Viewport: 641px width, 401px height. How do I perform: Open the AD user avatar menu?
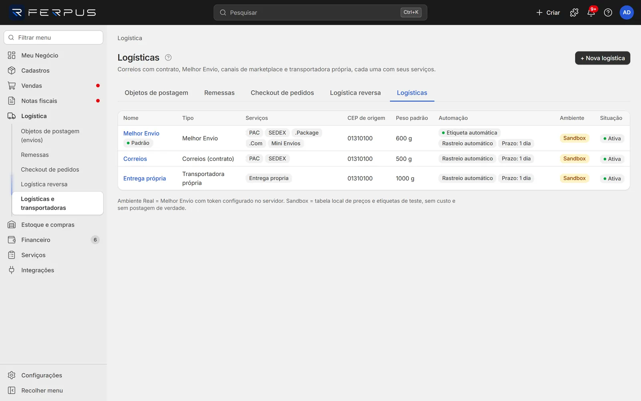(x=627, y=12)
